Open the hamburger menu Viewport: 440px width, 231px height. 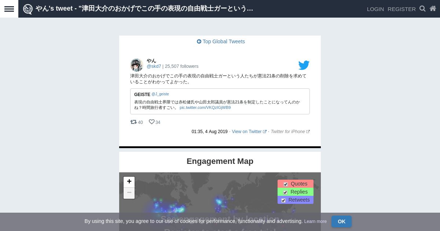pyautogui.click(x=9, y=9)
